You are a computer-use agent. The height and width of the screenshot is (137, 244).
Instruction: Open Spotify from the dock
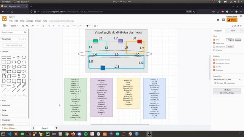coord(86,134)
